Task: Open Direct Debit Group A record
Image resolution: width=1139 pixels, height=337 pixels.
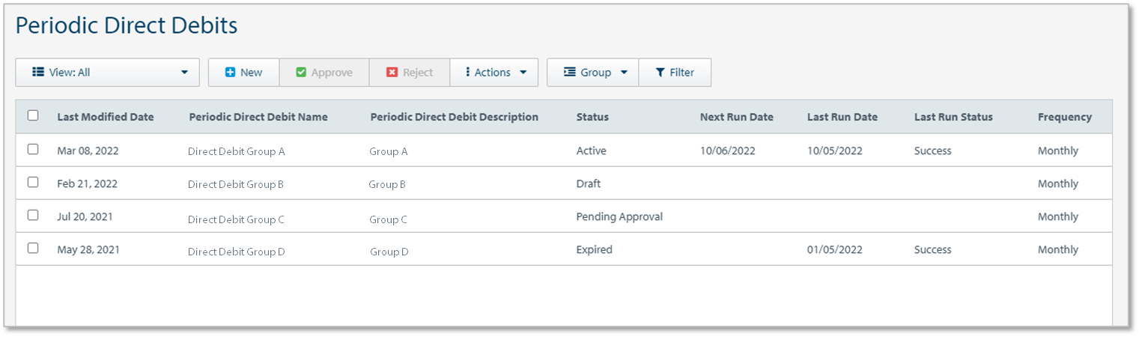Action: pos(236,151)
